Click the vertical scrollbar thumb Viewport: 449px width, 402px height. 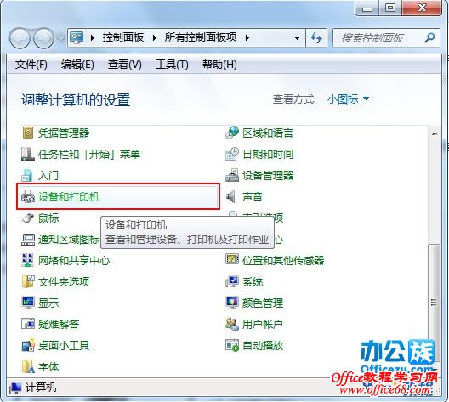pos(434,303)
